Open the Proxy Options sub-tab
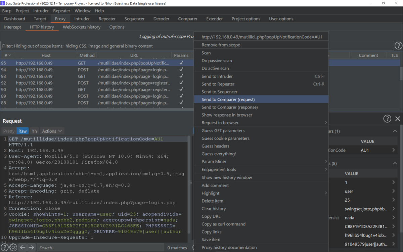This screenshot has width=403, height=252. 117,27
